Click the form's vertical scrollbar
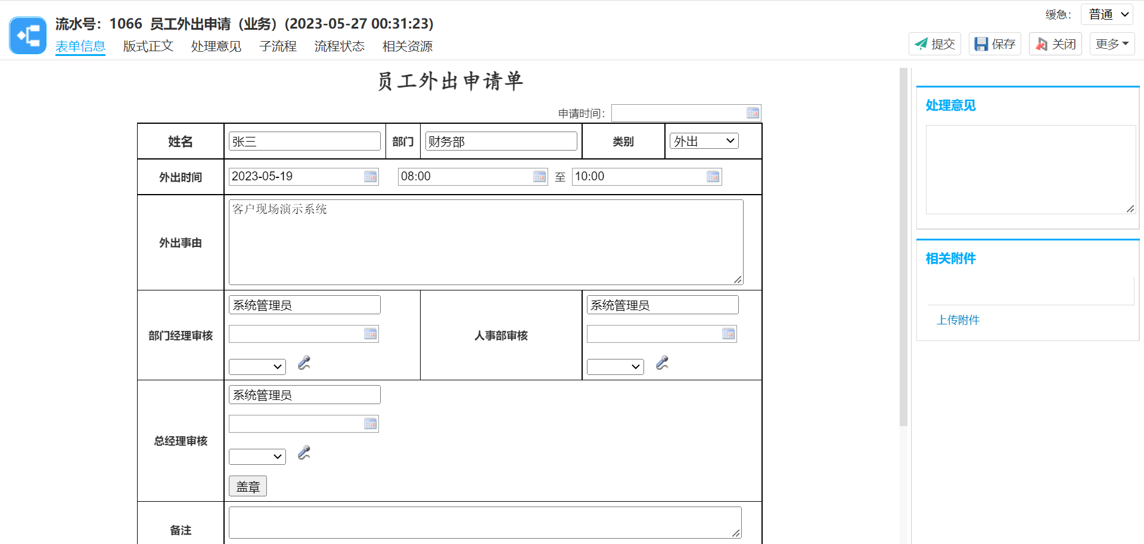 [903, 247]
